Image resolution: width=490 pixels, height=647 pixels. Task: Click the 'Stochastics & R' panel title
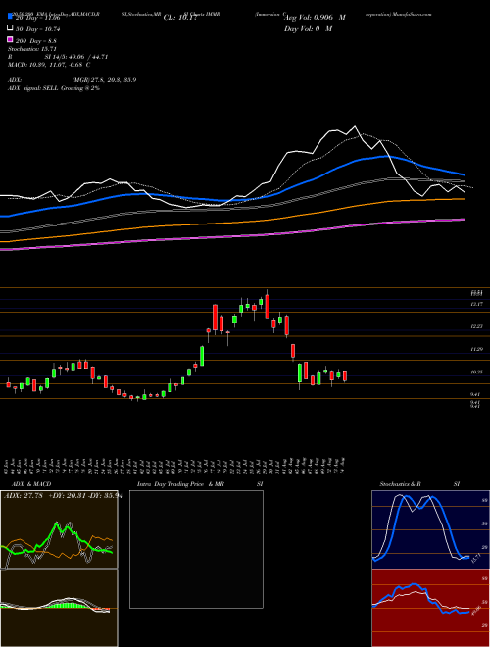(400, 484)
